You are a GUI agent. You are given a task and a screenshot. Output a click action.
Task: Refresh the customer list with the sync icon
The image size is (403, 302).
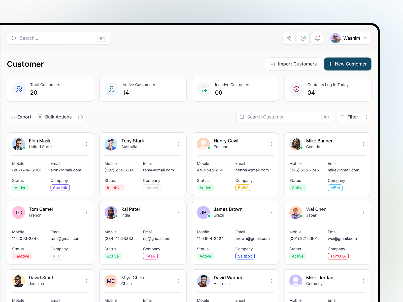click(80, 117)
